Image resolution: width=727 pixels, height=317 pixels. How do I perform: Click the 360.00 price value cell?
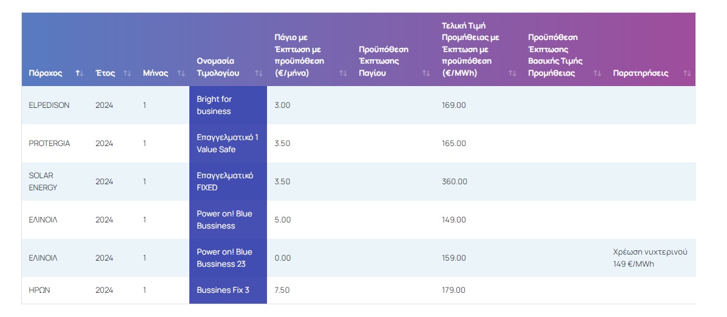tap(455, 182)
